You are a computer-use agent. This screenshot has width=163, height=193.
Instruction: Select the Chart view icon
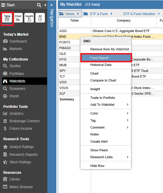coord(18,18)
